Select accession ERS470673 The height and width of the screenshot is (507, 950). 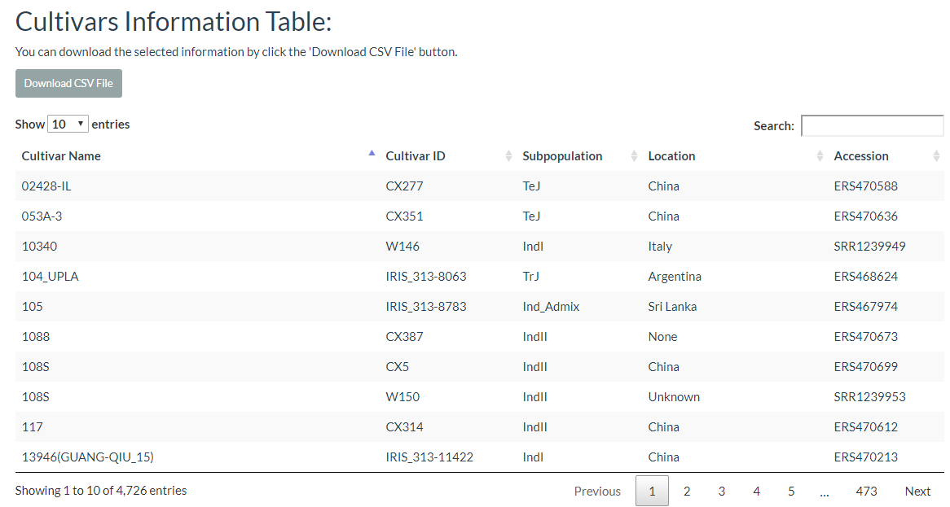tap(865, 337)
